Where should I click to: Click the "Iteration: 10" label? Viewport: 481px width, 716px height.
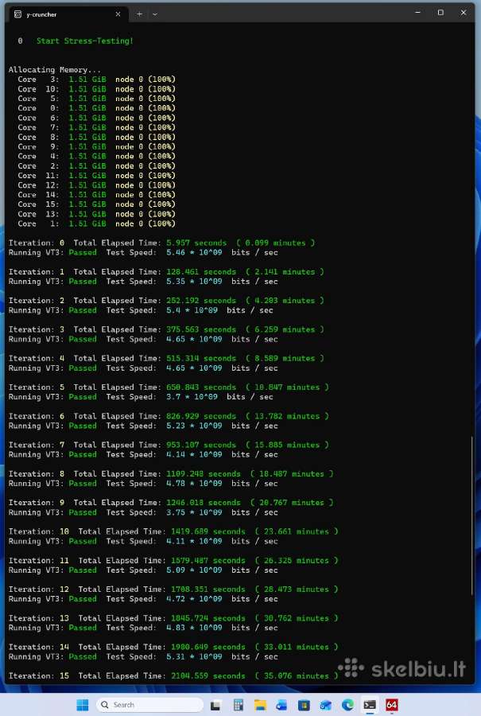point(39,531)
